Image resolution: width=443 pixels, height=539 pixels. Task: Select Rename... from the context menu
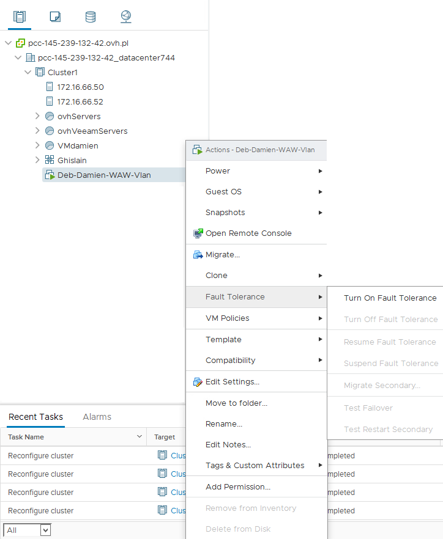(x=224, y=424)
